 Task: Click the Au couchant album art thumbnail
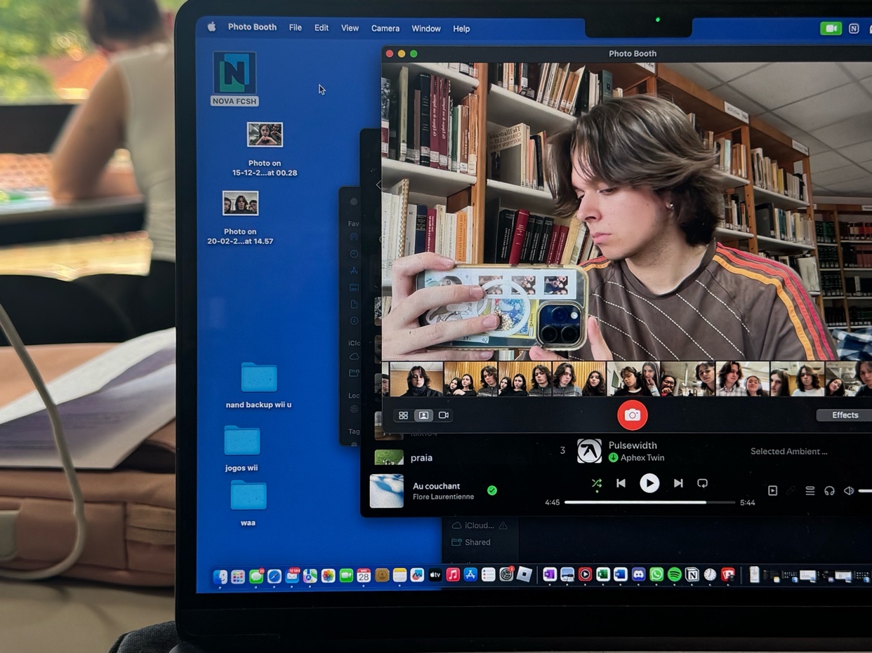pyautogui.click(x=387, y=491)
